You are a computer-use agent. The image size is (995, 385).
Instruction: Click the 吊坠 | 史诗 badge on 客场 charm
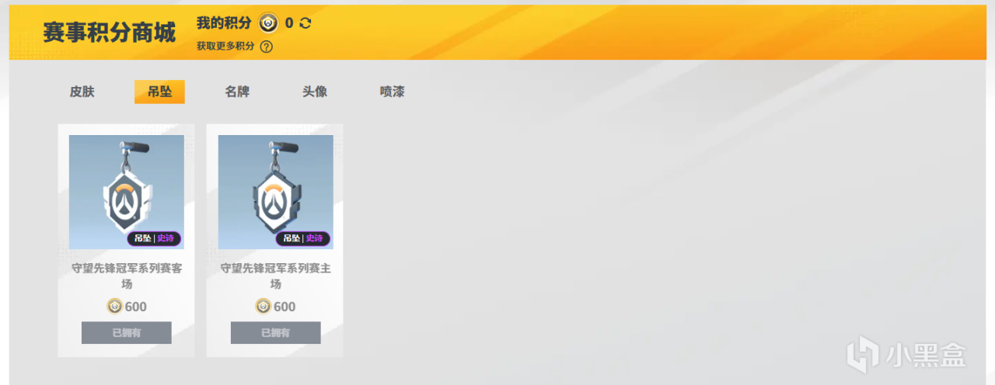(x=154, y=238)
